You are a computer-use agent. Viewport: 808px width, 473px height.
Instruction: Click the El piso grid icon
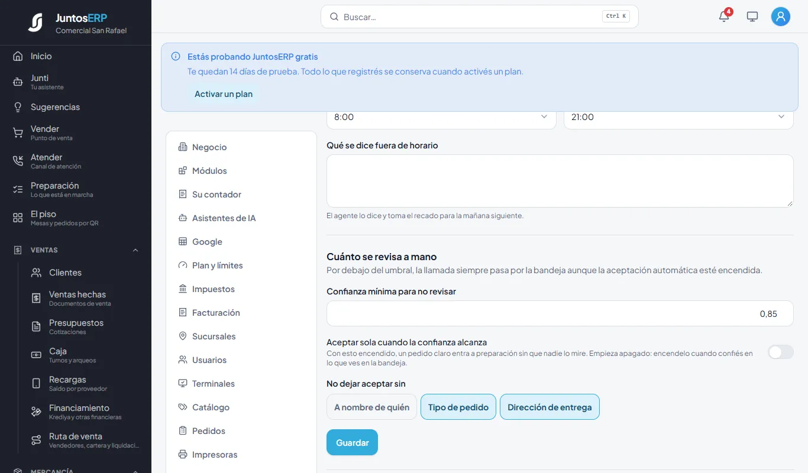pos(18,218)
